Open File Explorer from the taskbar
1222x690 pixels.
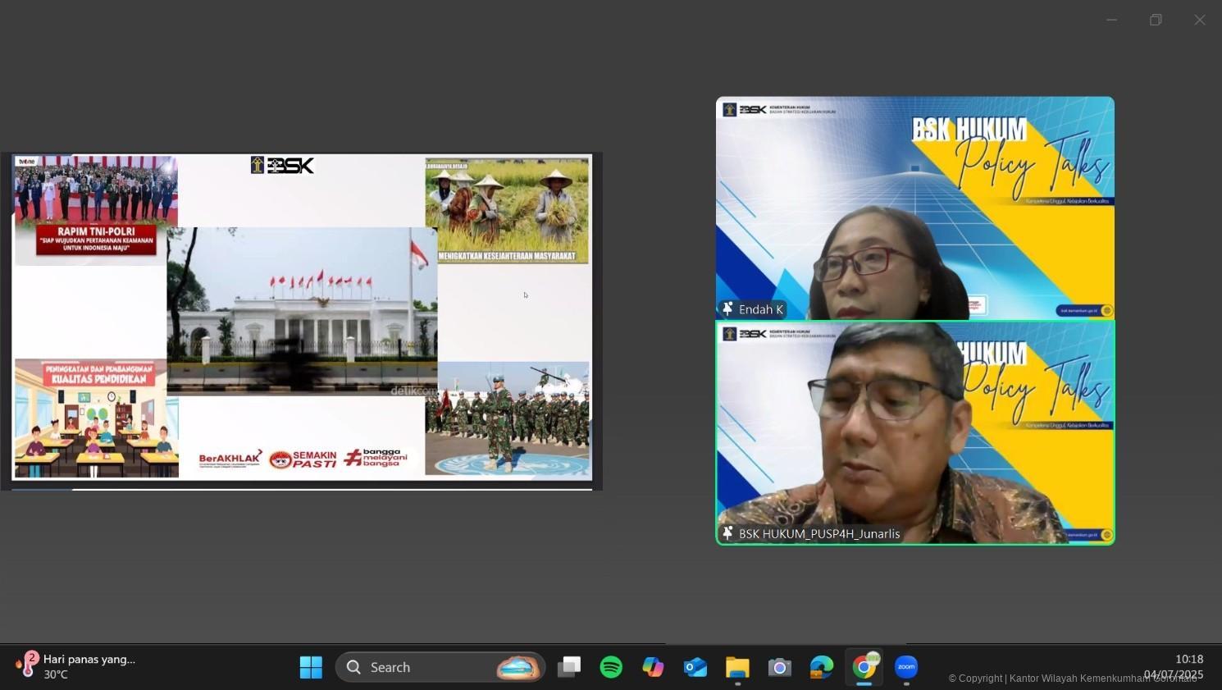[736, 667]
